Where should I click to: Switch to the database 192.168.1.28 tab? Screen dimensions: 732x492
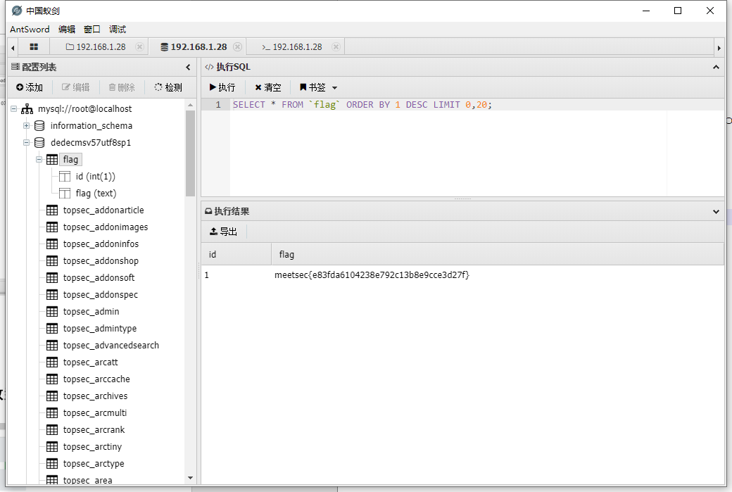[194, 46]
